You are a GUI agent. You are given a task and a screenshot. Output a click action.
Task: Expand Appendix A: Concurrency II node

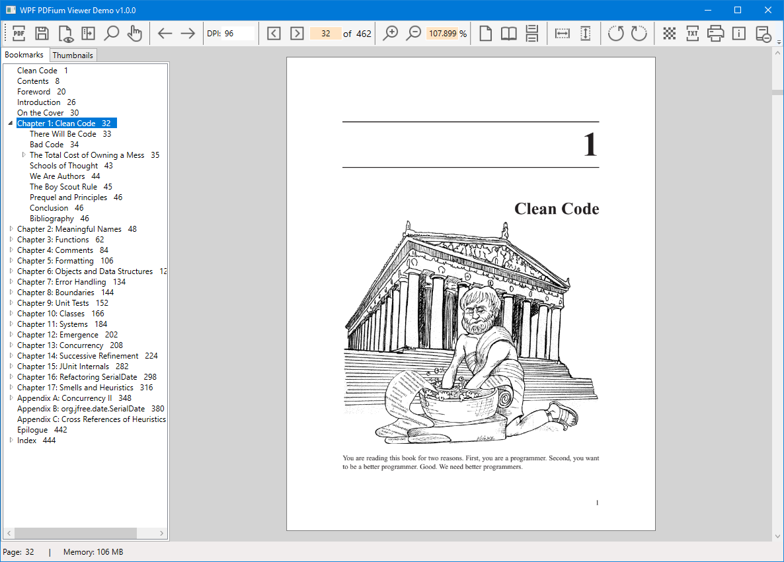coord(11,398)
